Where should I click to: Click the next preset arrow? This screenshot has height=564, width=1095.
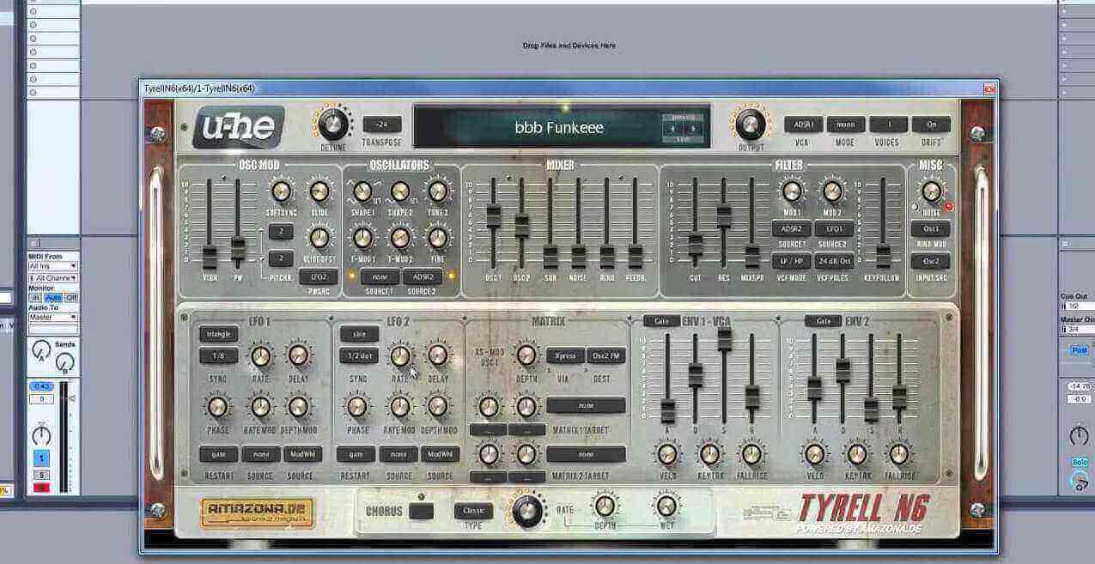click(694, 128)
